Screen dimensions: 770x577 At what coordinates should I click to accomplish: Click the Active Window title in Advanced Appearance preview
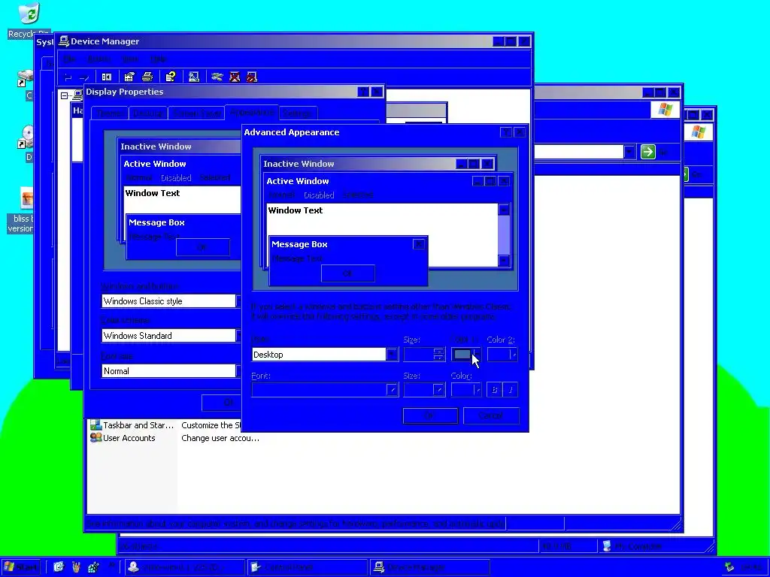coord(298,181)
